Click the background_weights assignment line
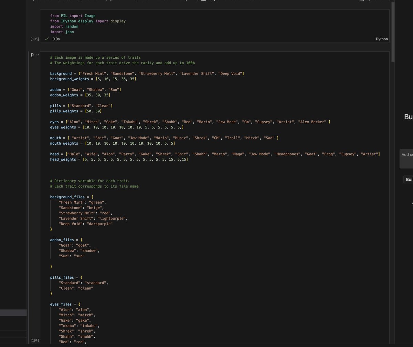The image size is (413, 347). [93, 79]
